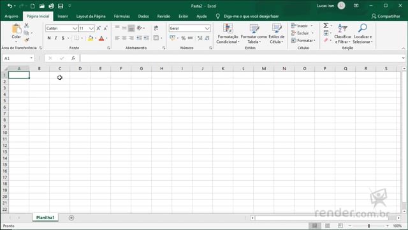The height and width of the screenshot is (230, 408).
Task: Switch to the Inserir tab
Action: pyautogui.click(x=62, y=16)
